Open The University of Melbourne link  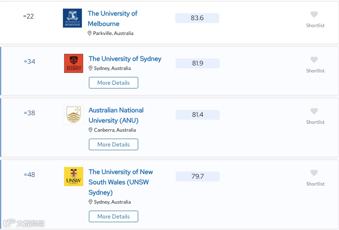[112, 19]
